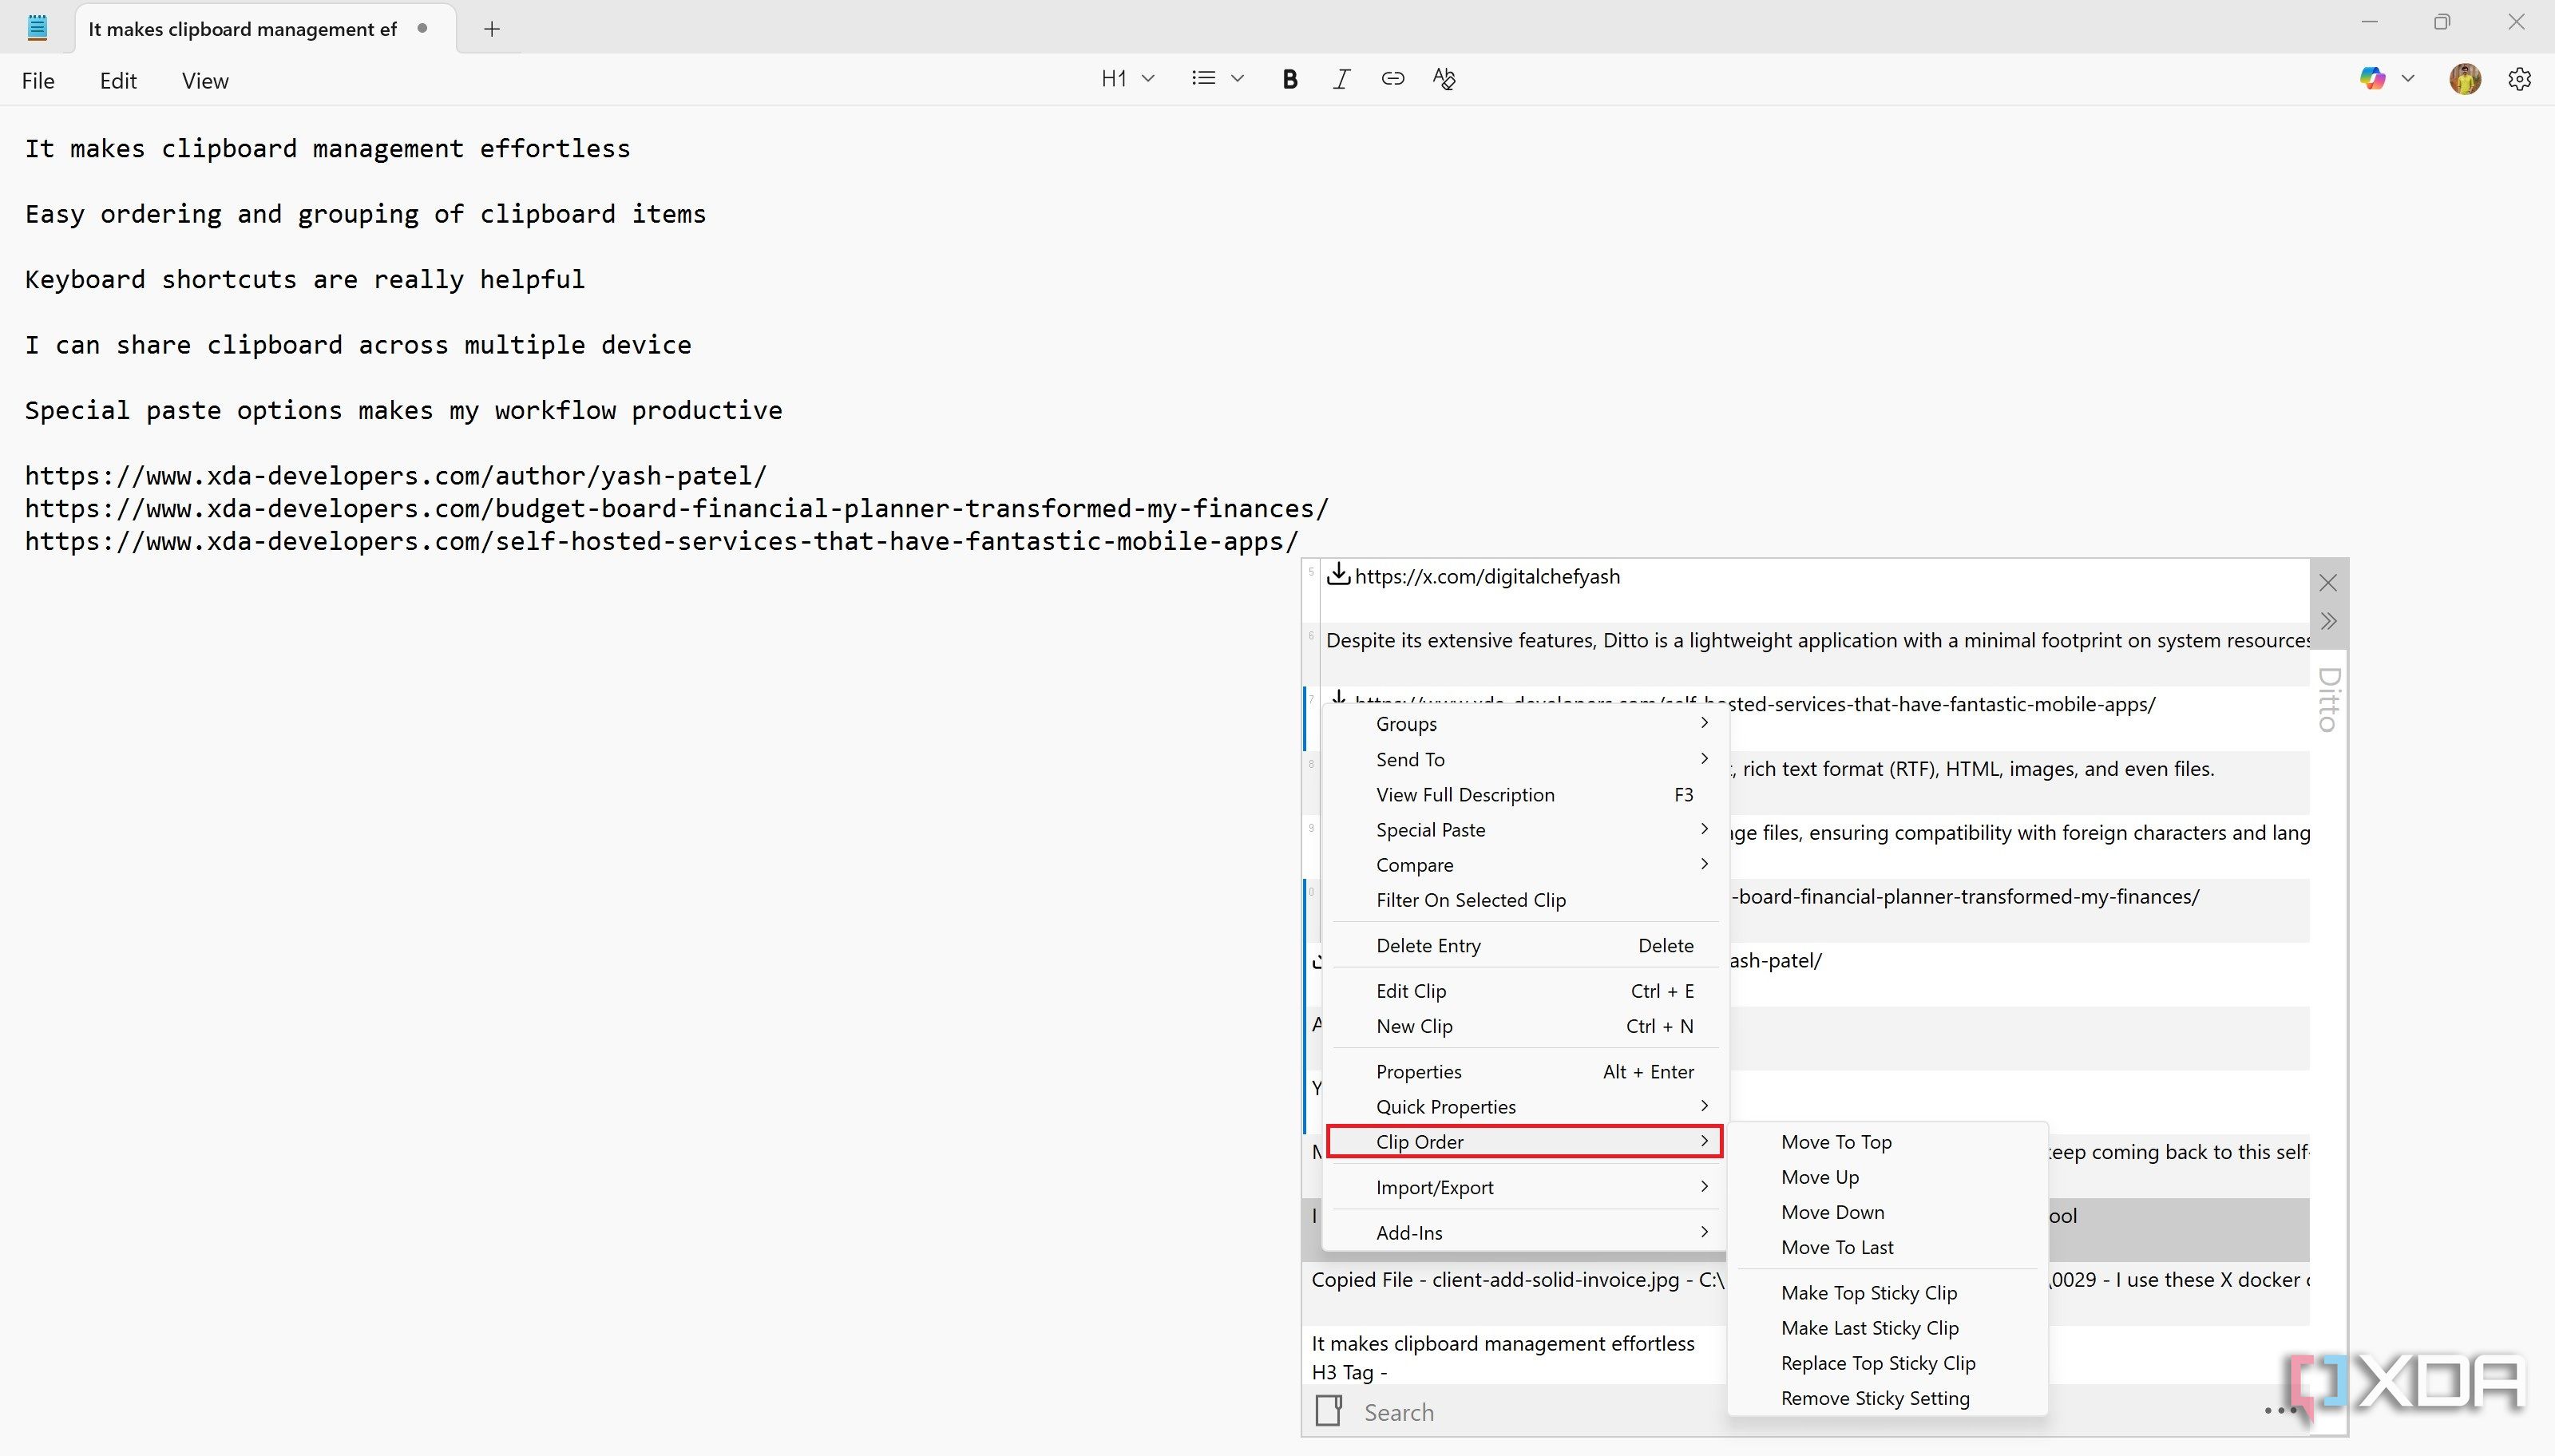Clear formatting with the eraser-A icon
The image size is (2555, 1456).
tap(1444, 79)
